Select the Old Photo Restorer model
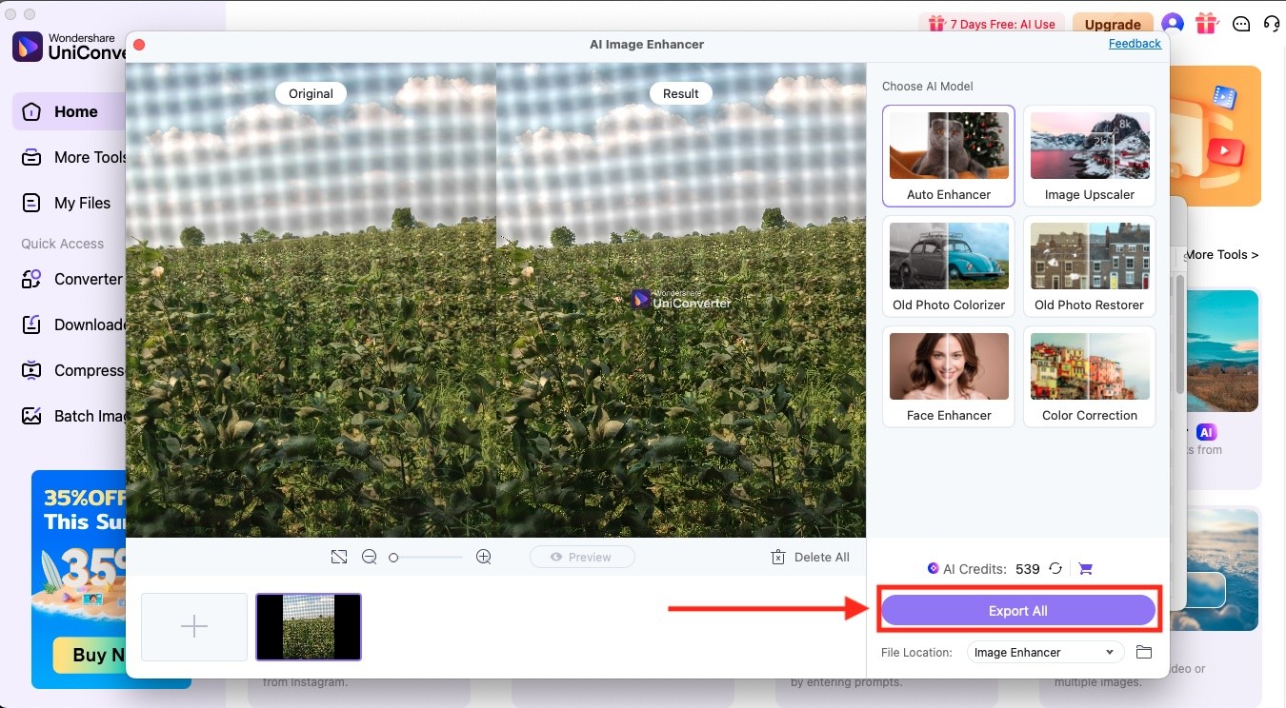 tap(1090, 266)
